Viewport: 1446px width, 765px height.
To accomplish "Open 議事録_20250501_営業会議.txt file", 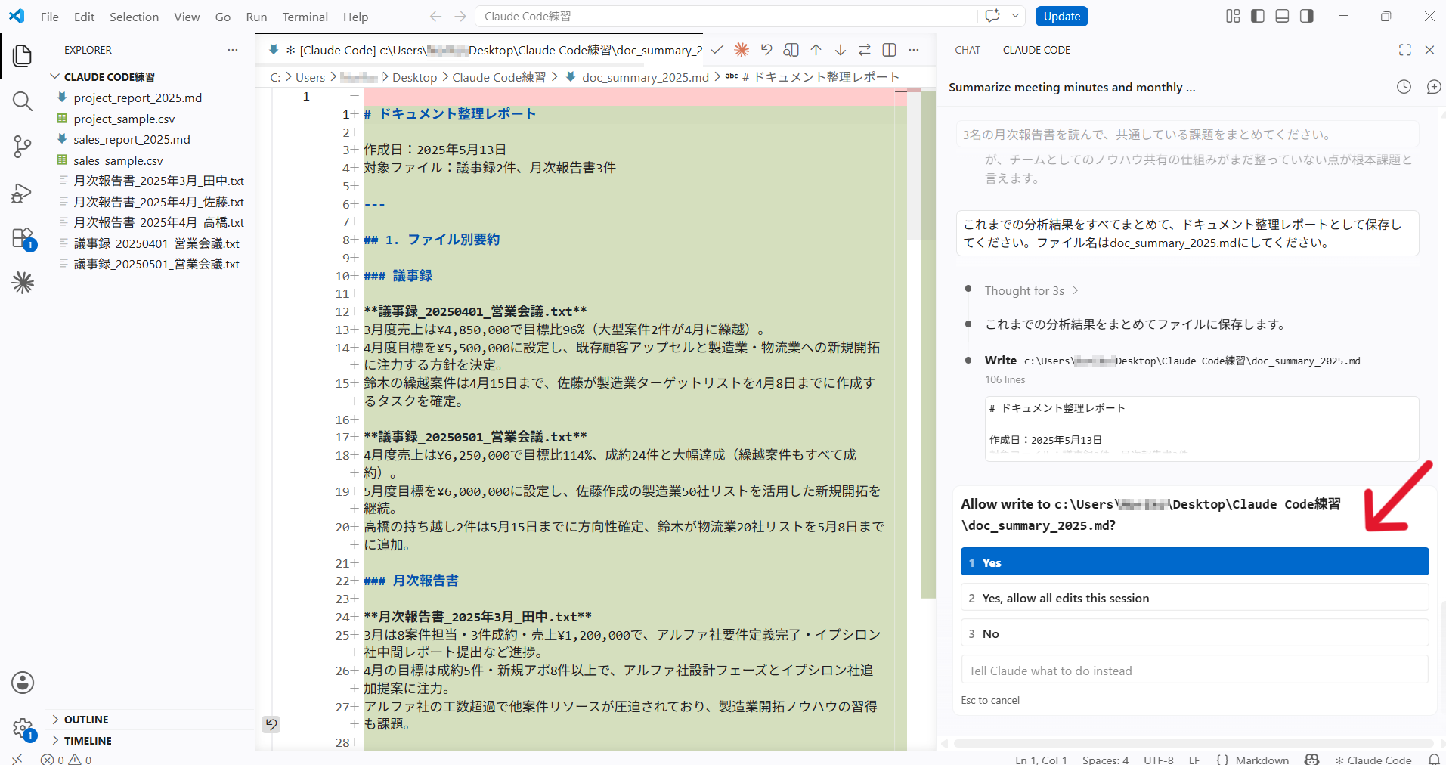I will click(156, 264).
